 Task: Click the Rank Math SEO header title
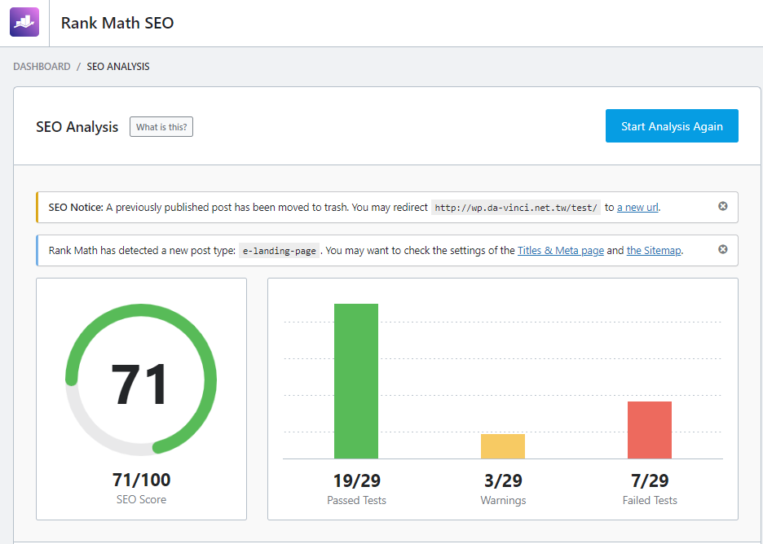(x=117, y=23)
